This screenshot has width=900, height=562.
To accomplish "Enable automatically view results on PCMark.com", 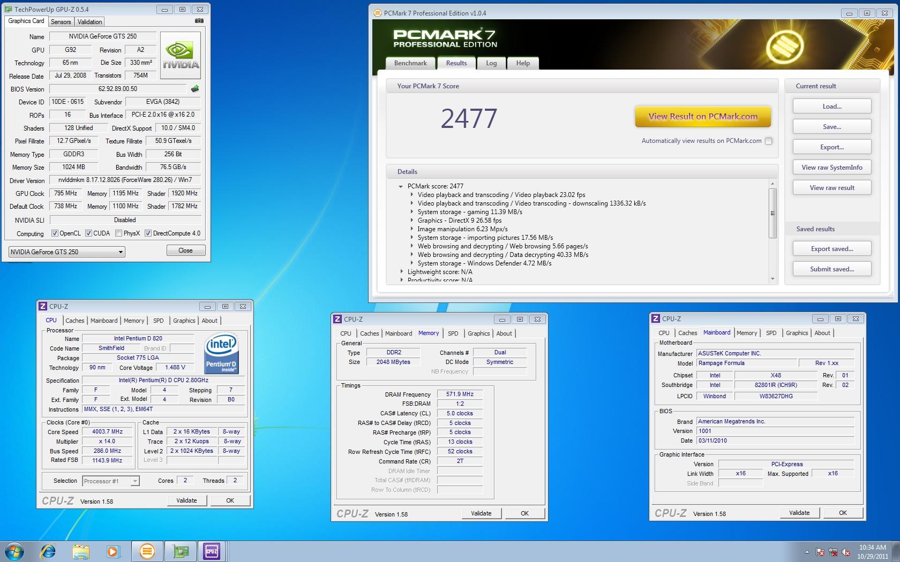I will click(769, 141).
